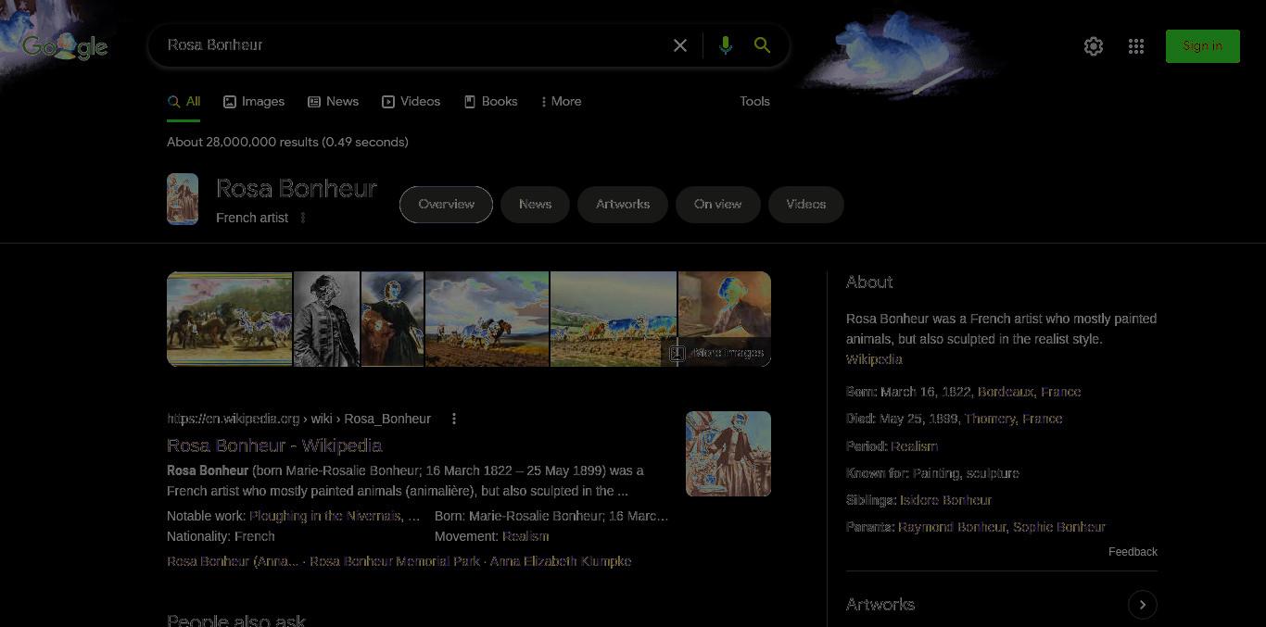
Task: Open the Realism movement link in result
Action: pyautogui.click(x=525, y=536)
